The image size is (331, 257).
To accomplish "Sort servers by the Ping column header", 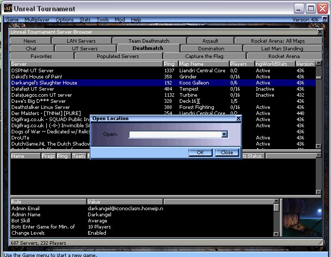I will (x=171, y=64).
